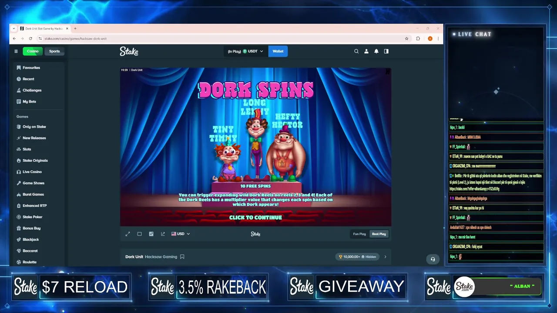The image size is (557, 313).
Task: Click the 3.5% RAKEBACK banner
Action: point(209,287)
